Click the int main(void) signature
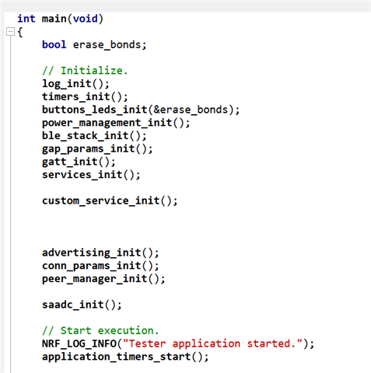 pyautogui.click(x=61, y=19)
